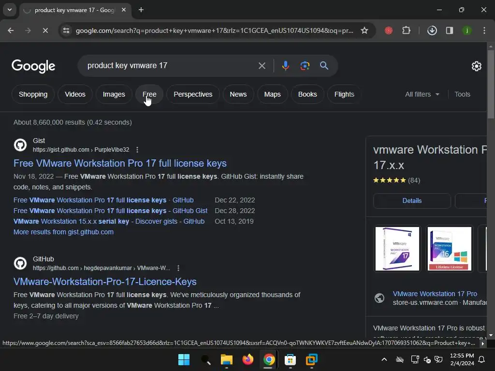
Task: Open VMware Workstation 17 Pro store link
Action: [435, 294]
